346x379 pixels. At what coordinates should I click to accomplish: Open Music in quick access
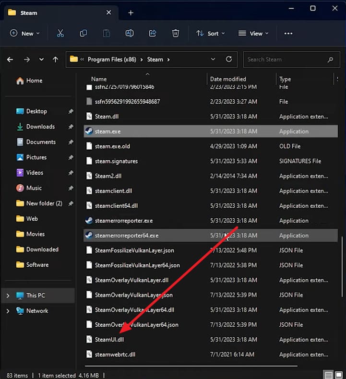click(x=29, y=188)
